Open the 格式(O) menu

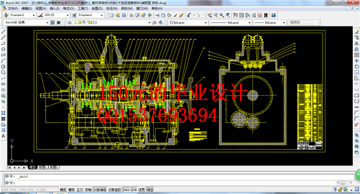[69, 9]
